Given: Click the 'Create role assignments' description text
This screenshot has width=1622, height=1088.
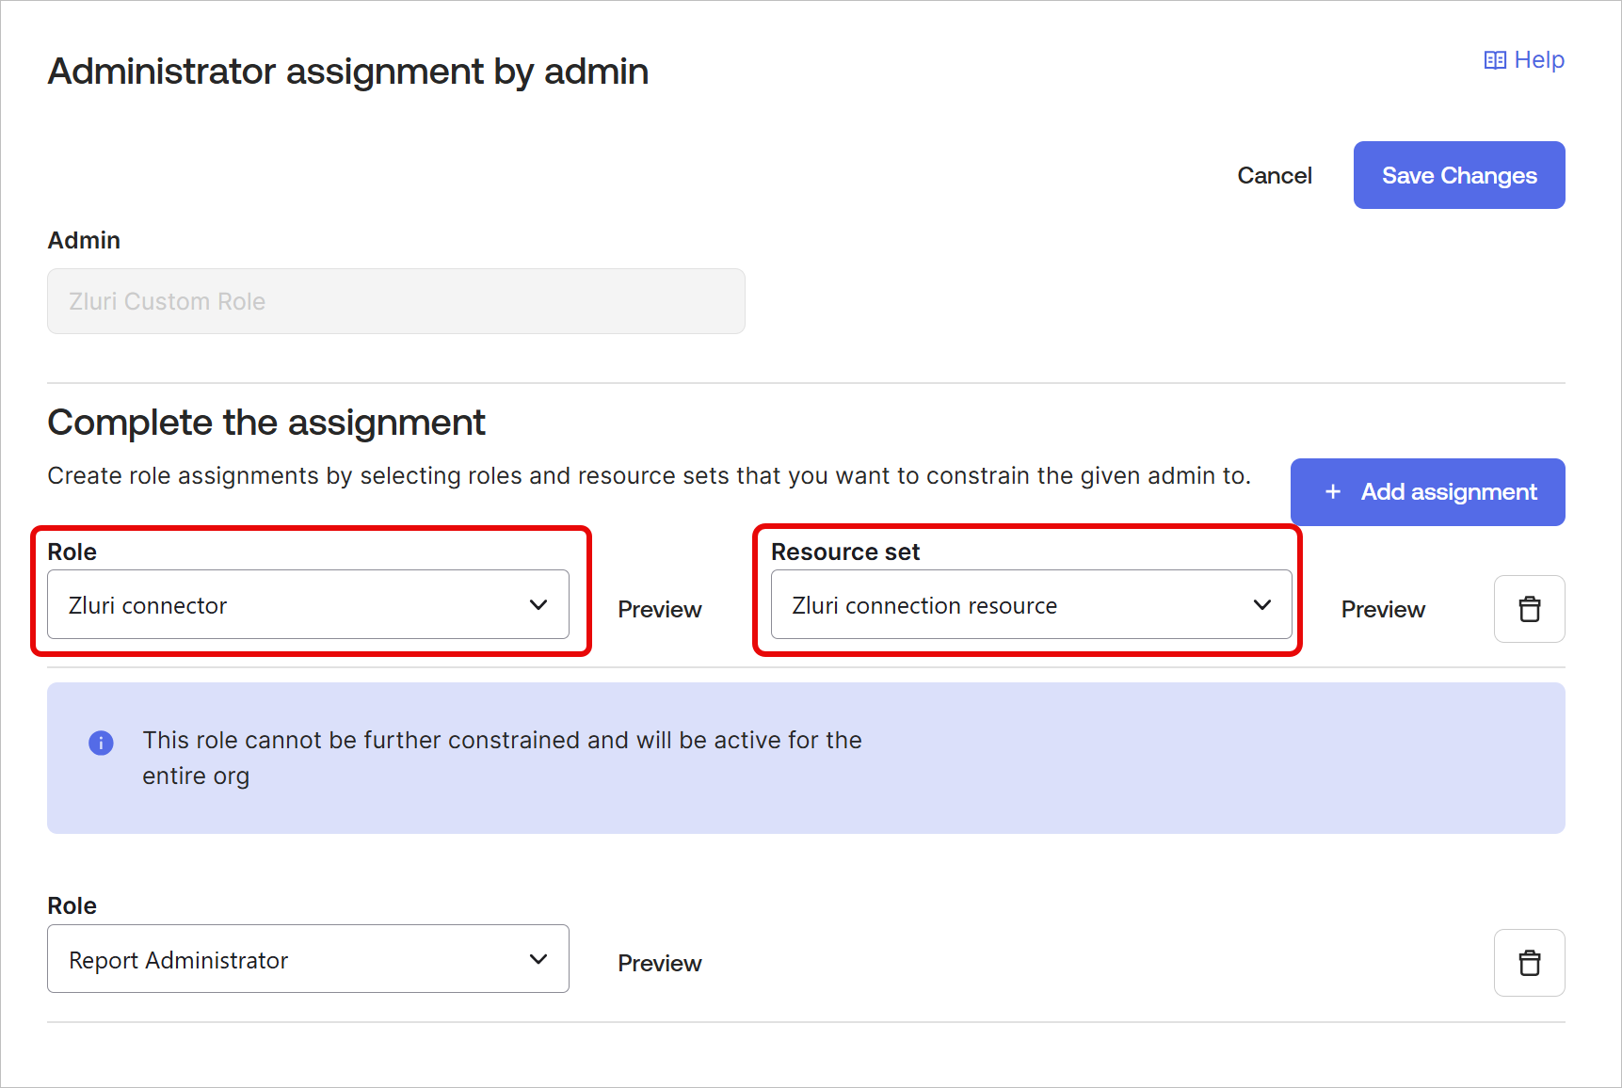Looking at the screenshot, I should click(649, 475).
